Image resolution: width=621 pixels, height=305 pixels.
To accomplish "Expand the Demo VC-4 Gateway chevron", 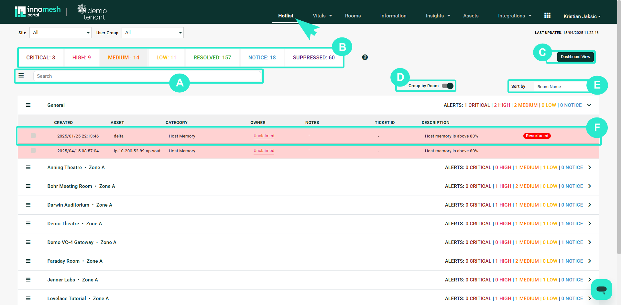I will point(590,242).
